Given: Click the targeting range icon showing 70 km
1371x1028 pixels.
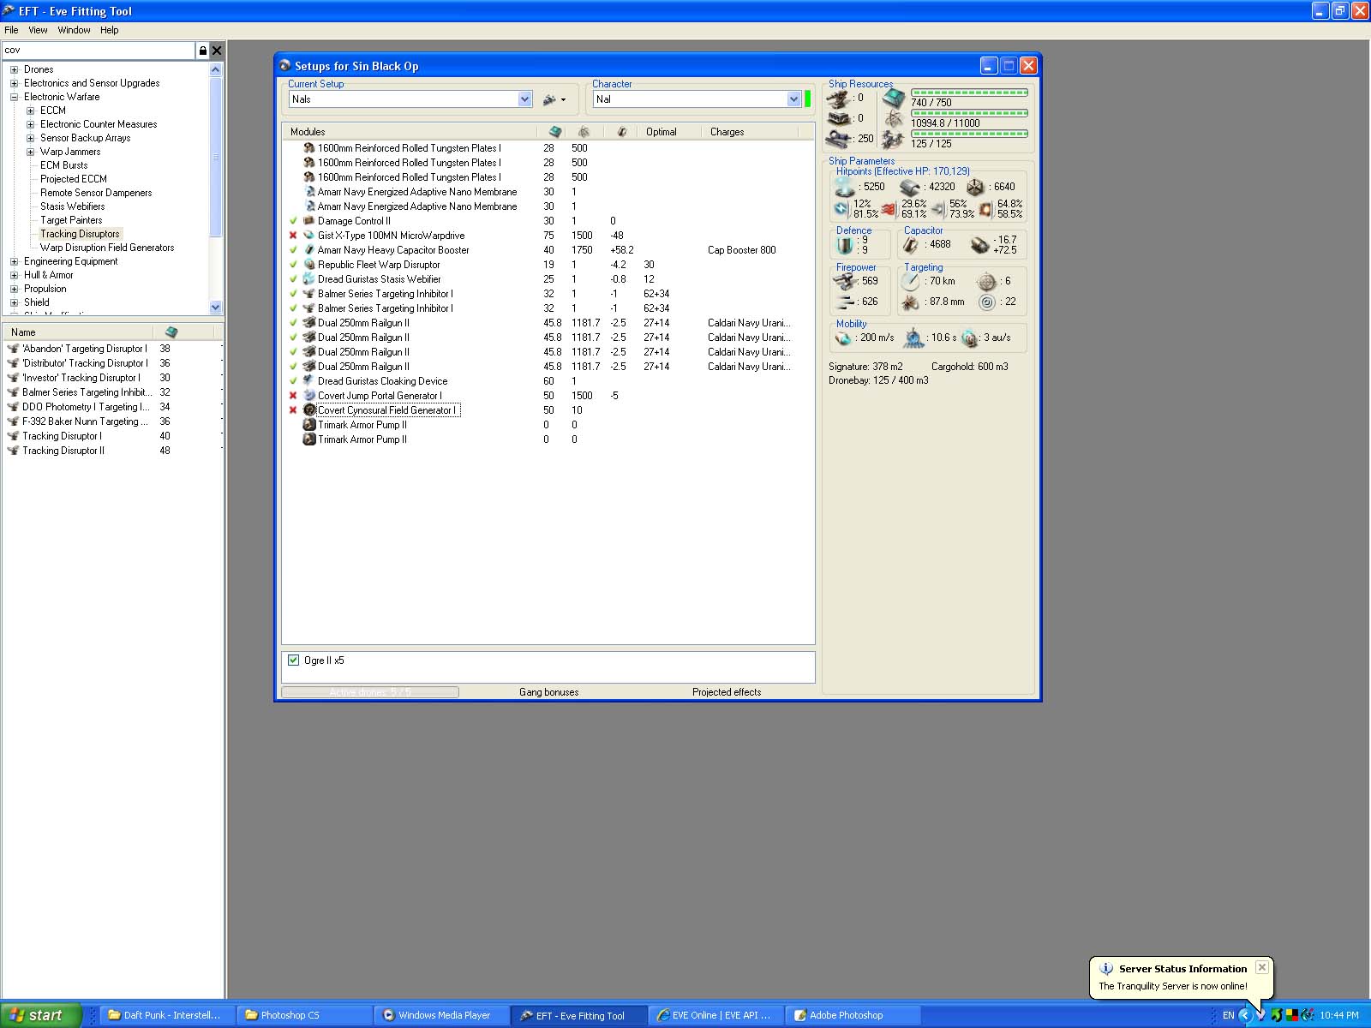Looking at the screenshot, I should point(911,281).
